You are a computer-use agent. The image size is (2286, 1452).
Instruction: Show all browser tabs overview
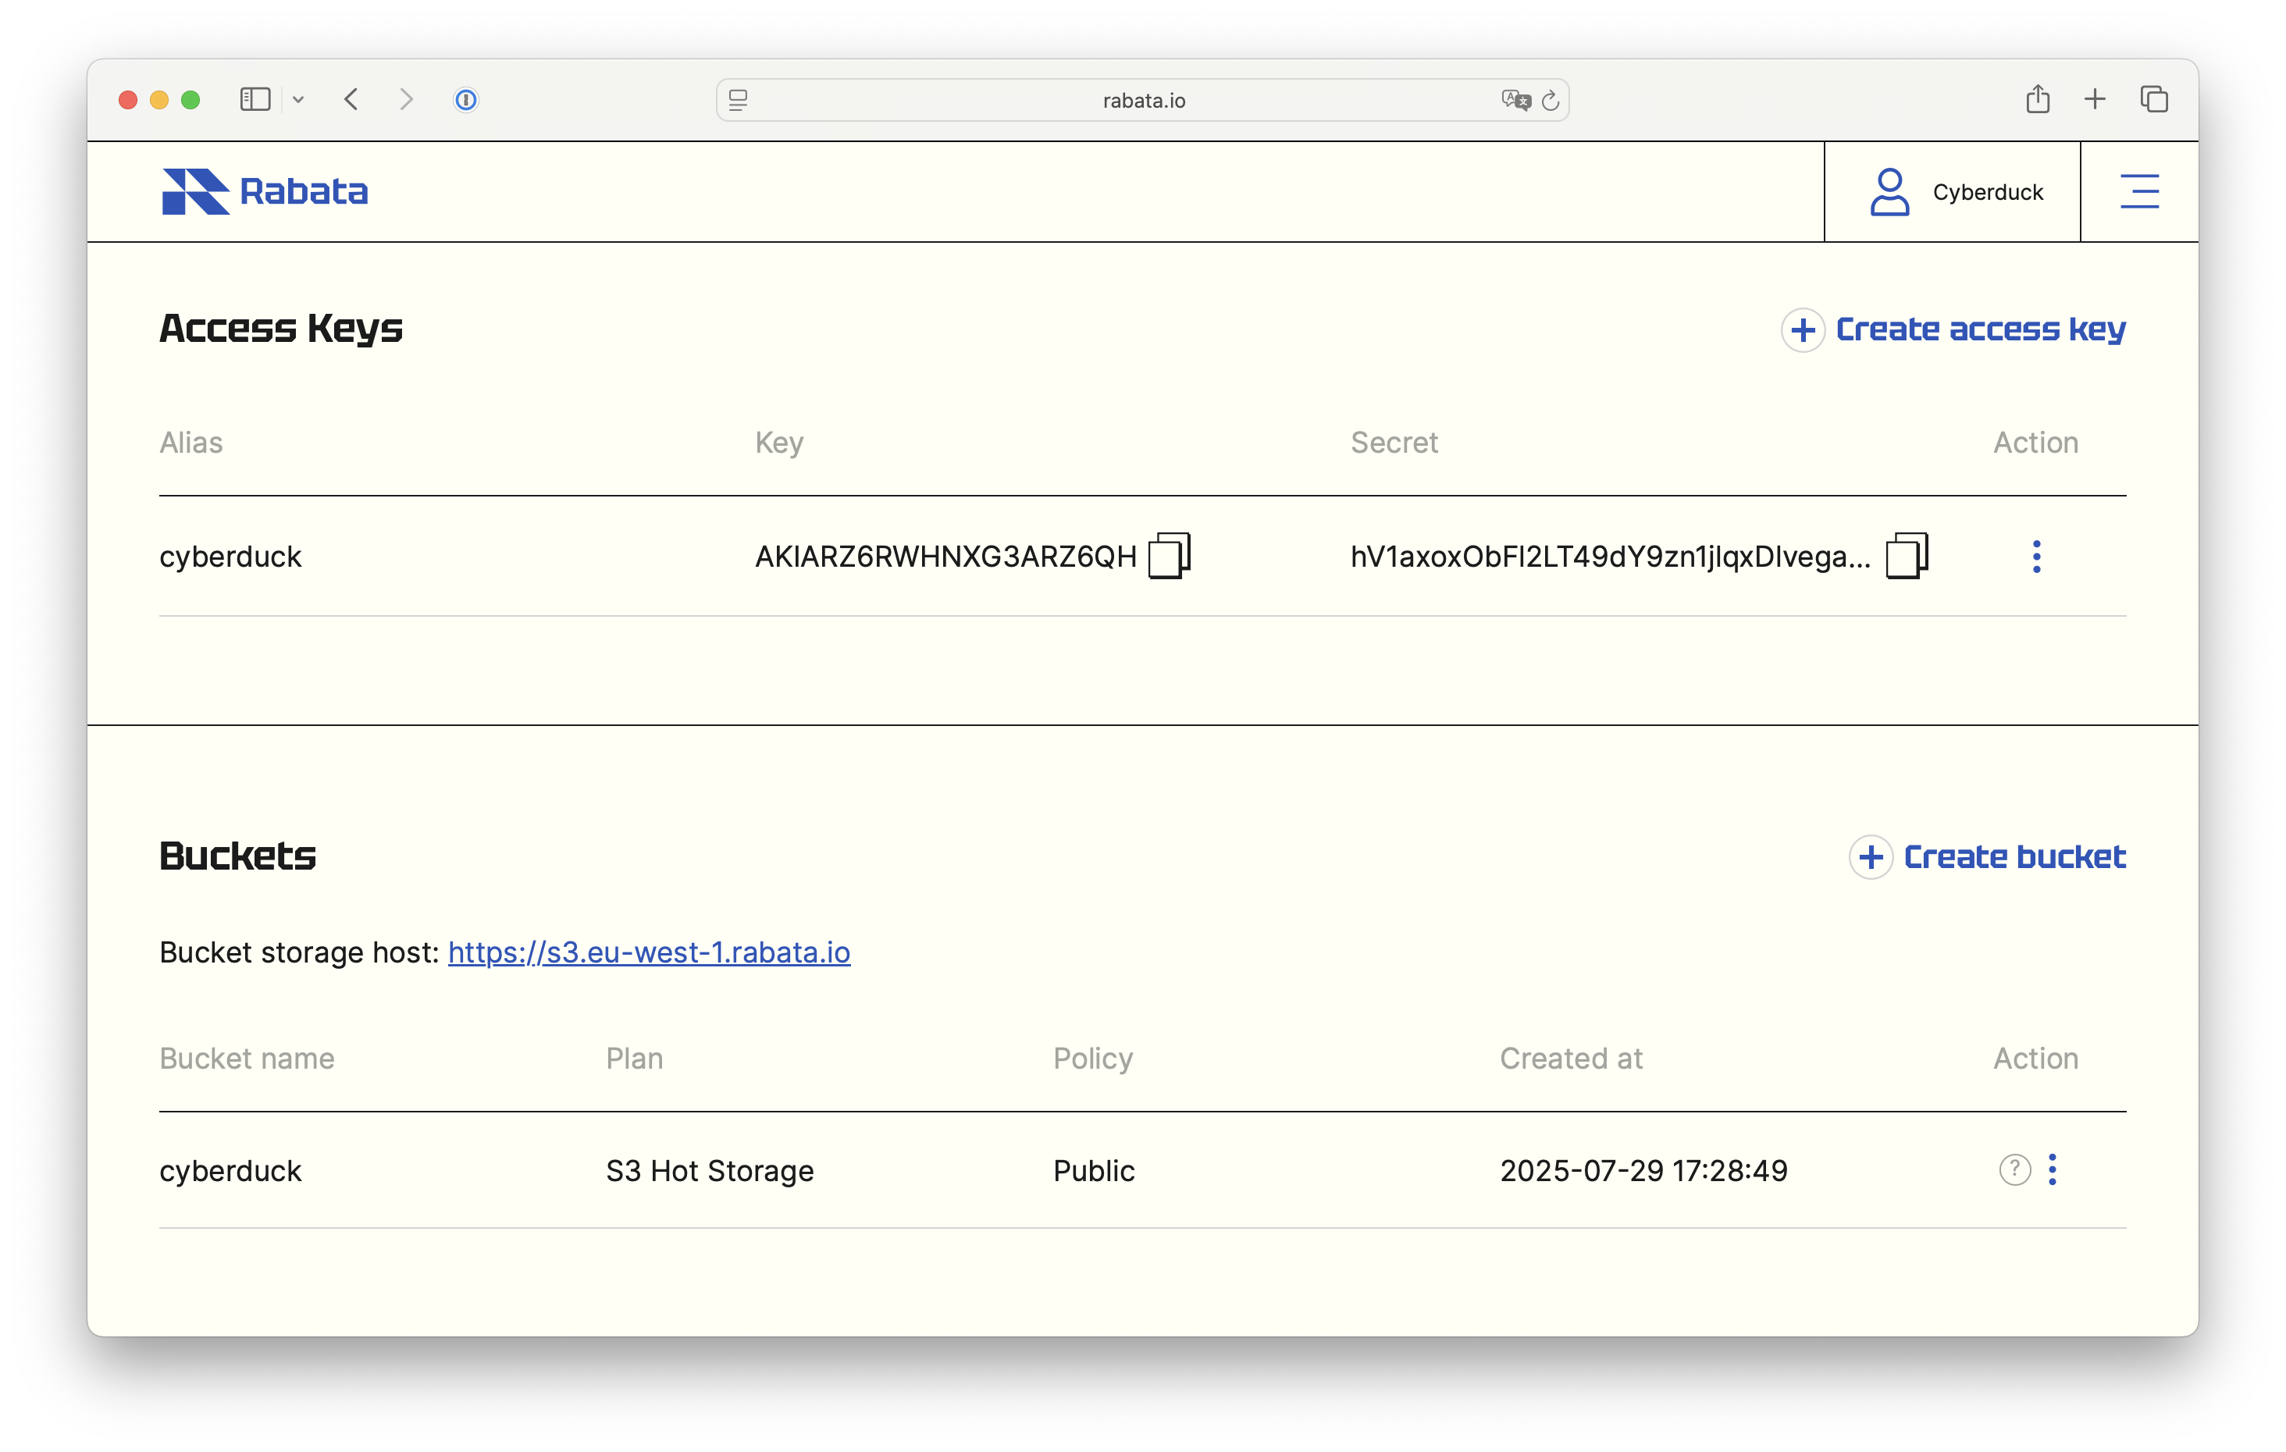pyautogui.click(x=2154, y=98)
